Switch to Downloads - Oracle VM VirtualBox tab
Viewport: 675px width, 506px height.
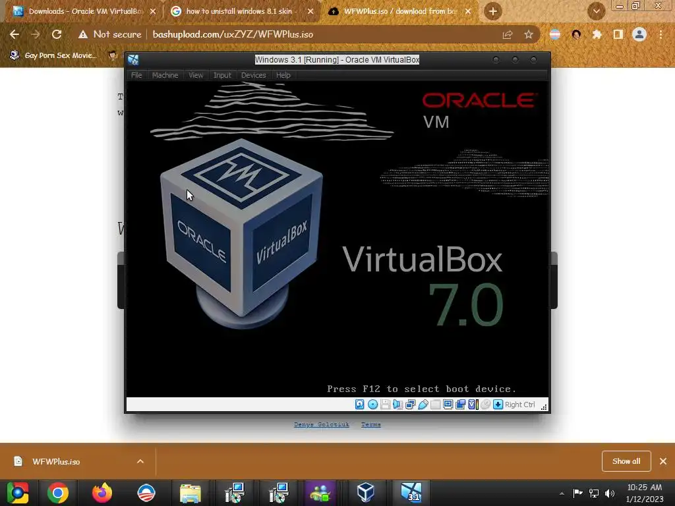coord(85,11)
